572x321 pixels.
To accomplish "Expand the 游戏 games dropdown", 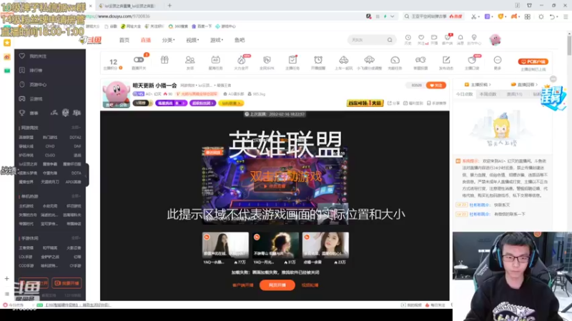I will (x=217, y=40).
